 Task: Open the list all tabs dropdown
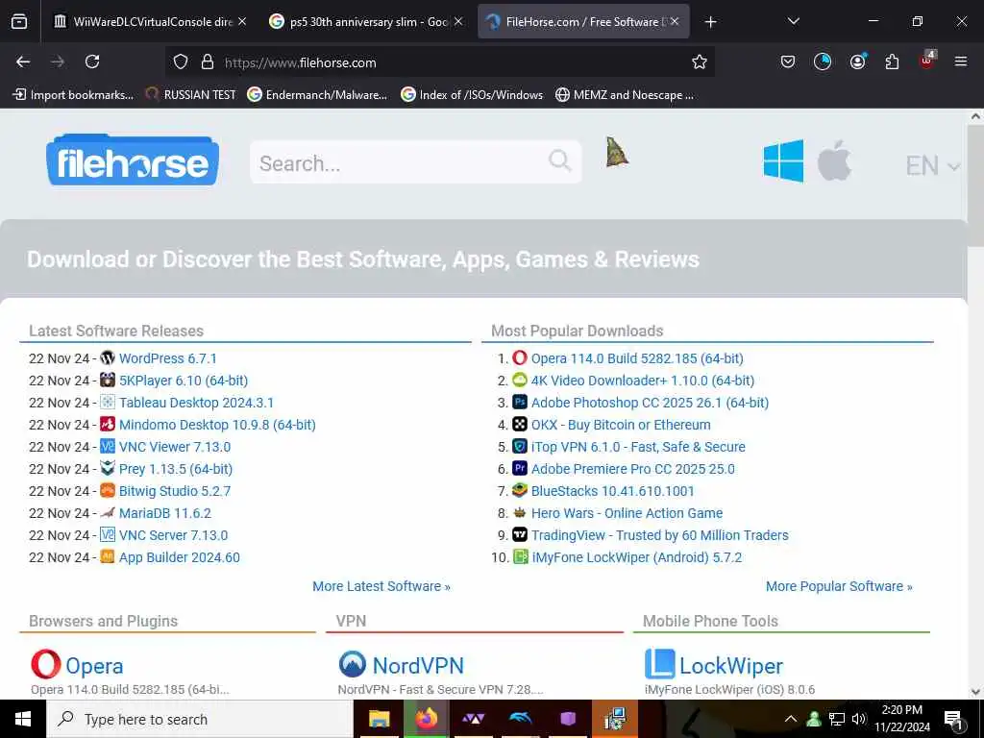coord(793,21)
